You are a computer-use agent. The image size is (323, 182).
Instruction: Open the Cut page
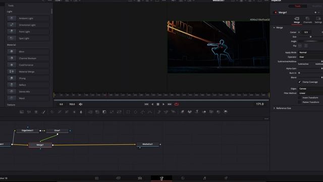coord(118,178)
